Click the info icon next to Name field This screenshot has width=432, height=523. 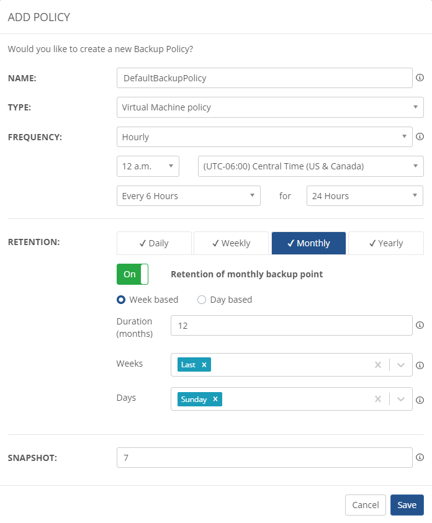click(420, 78)
